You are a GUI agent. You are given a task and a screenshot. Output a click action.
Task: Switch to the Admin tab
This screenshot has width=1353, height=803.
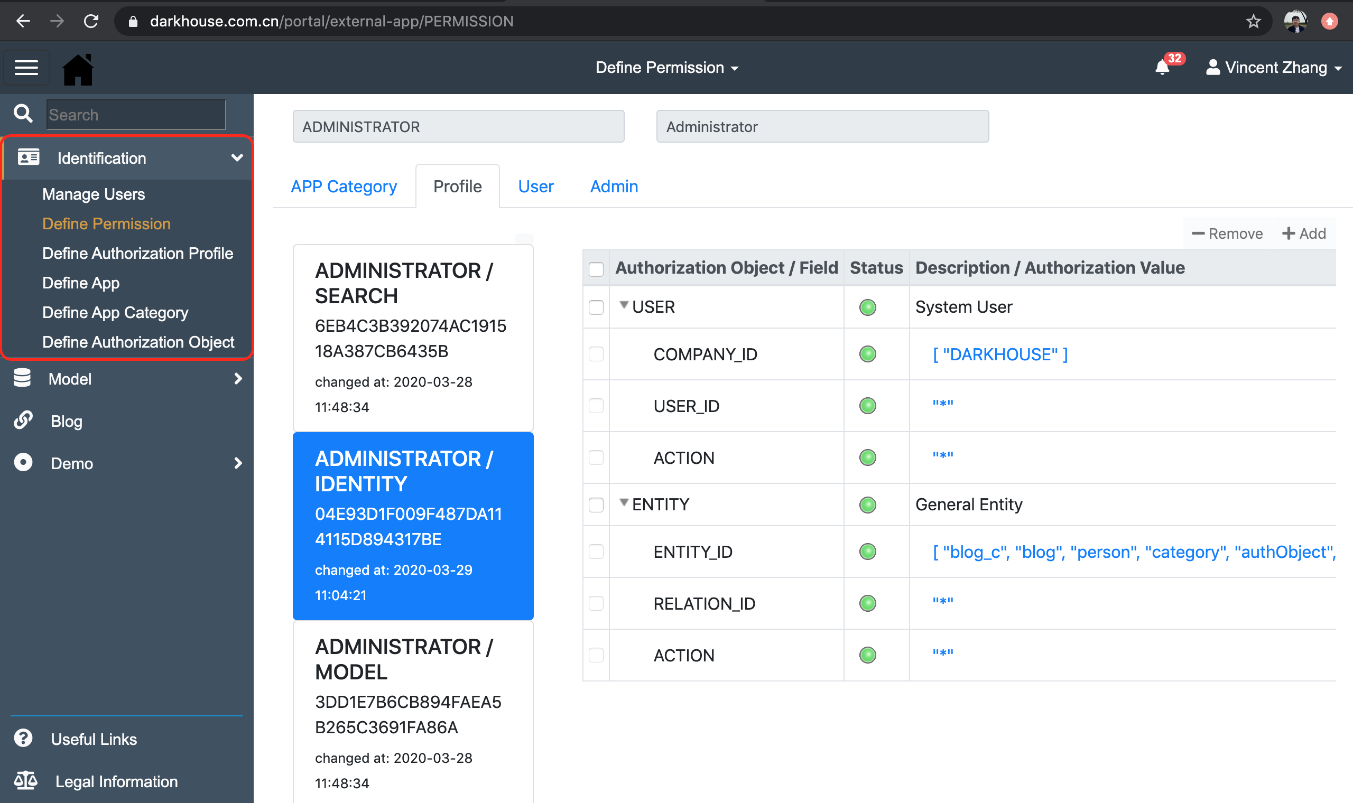pos(614,186)
